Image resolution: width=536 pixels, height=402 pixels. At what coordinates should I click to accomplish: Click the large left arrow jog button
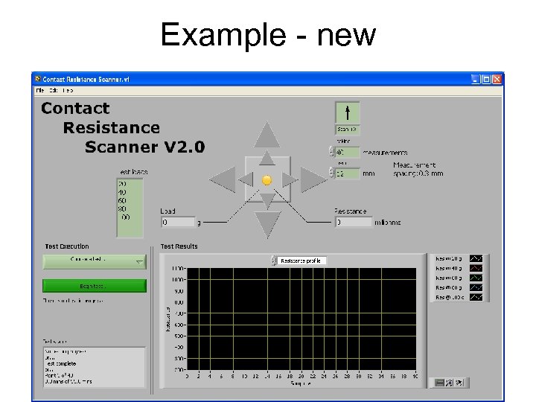tap(223, 179)
